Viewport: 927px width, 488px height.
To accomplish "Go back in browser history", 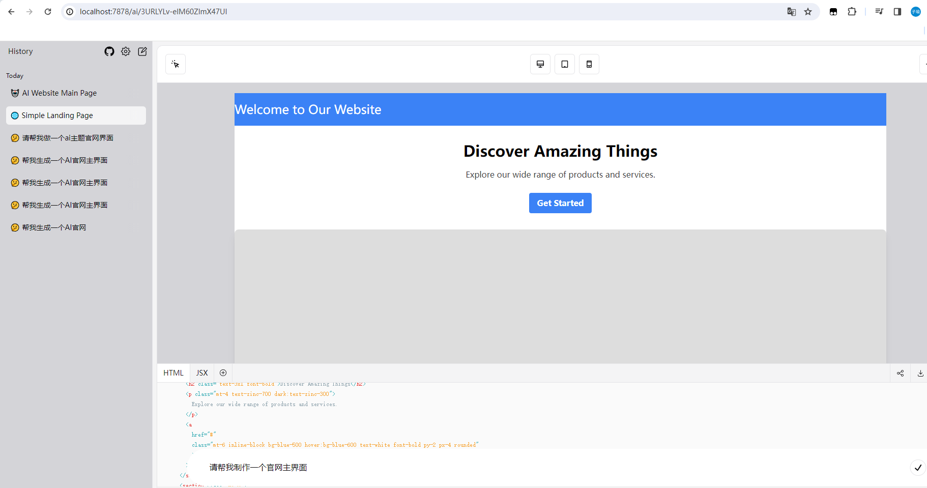I will click(x=11, y=12).
